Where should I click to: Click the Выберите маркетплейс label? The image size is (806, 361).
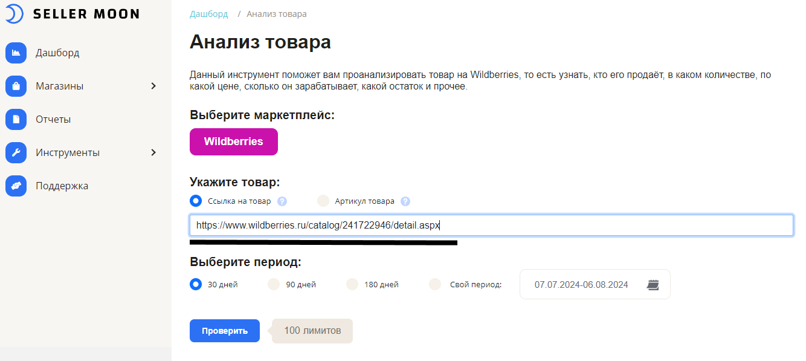tap(262, 115)
